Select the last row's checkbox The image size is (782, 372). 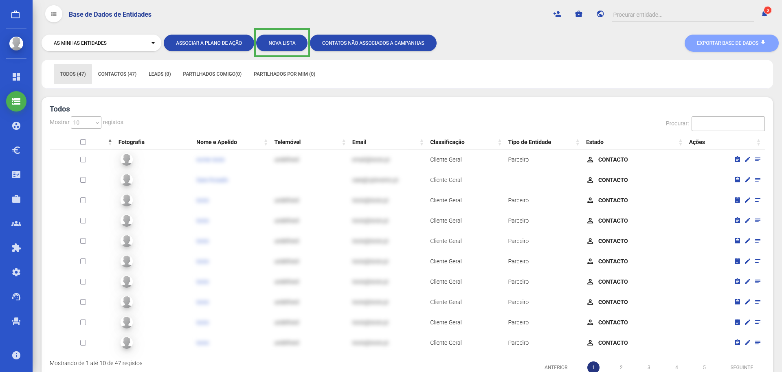pyautogui.click(x=83, y=343)
